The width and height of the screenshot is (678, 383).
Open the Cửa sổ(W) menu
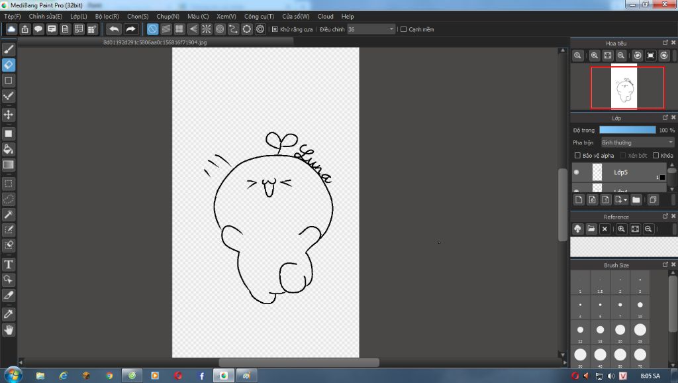tap(296, 17)
